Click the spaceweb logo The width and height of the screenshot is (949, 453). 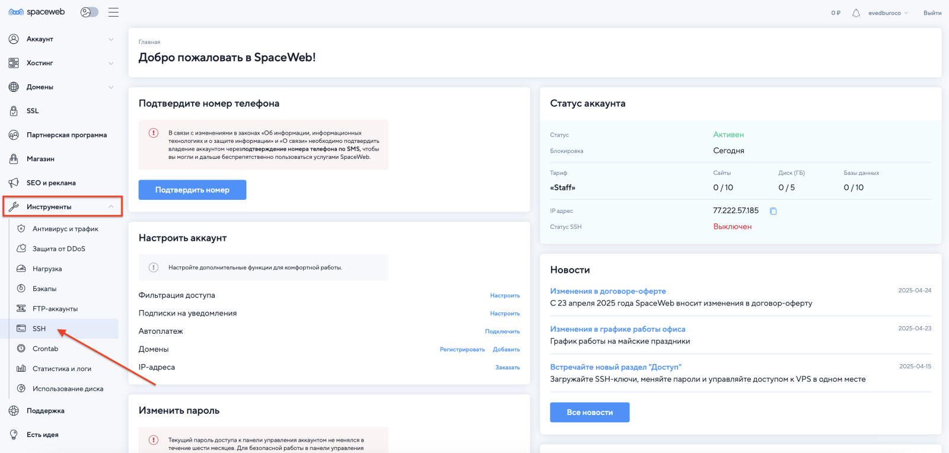pyautogui.click(x=37, y=12)
